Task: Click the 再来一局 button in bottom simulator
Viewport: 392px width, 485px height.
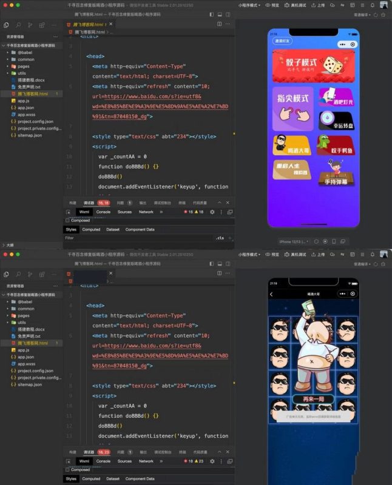Action: pos(313,399)
